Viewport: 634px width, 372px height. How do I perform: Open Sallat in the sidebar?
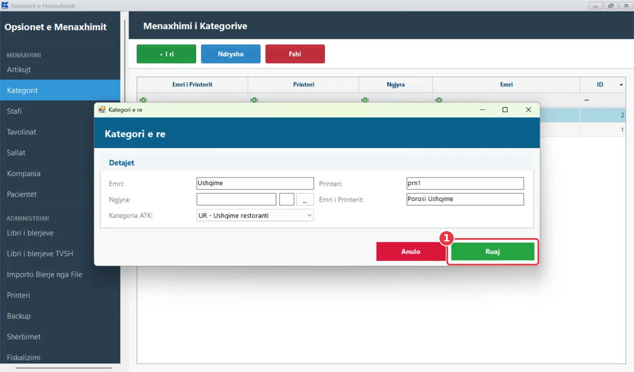(x=47, y=153)
